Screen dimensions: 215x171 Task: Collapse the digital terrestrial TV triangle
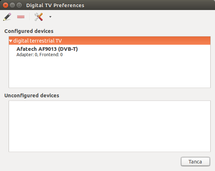11,41
